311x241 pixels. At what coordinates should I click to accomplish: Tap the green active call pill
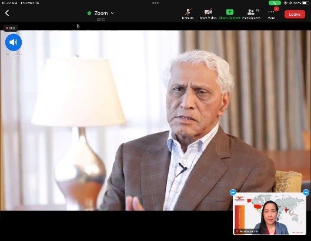tap(275, 3)
